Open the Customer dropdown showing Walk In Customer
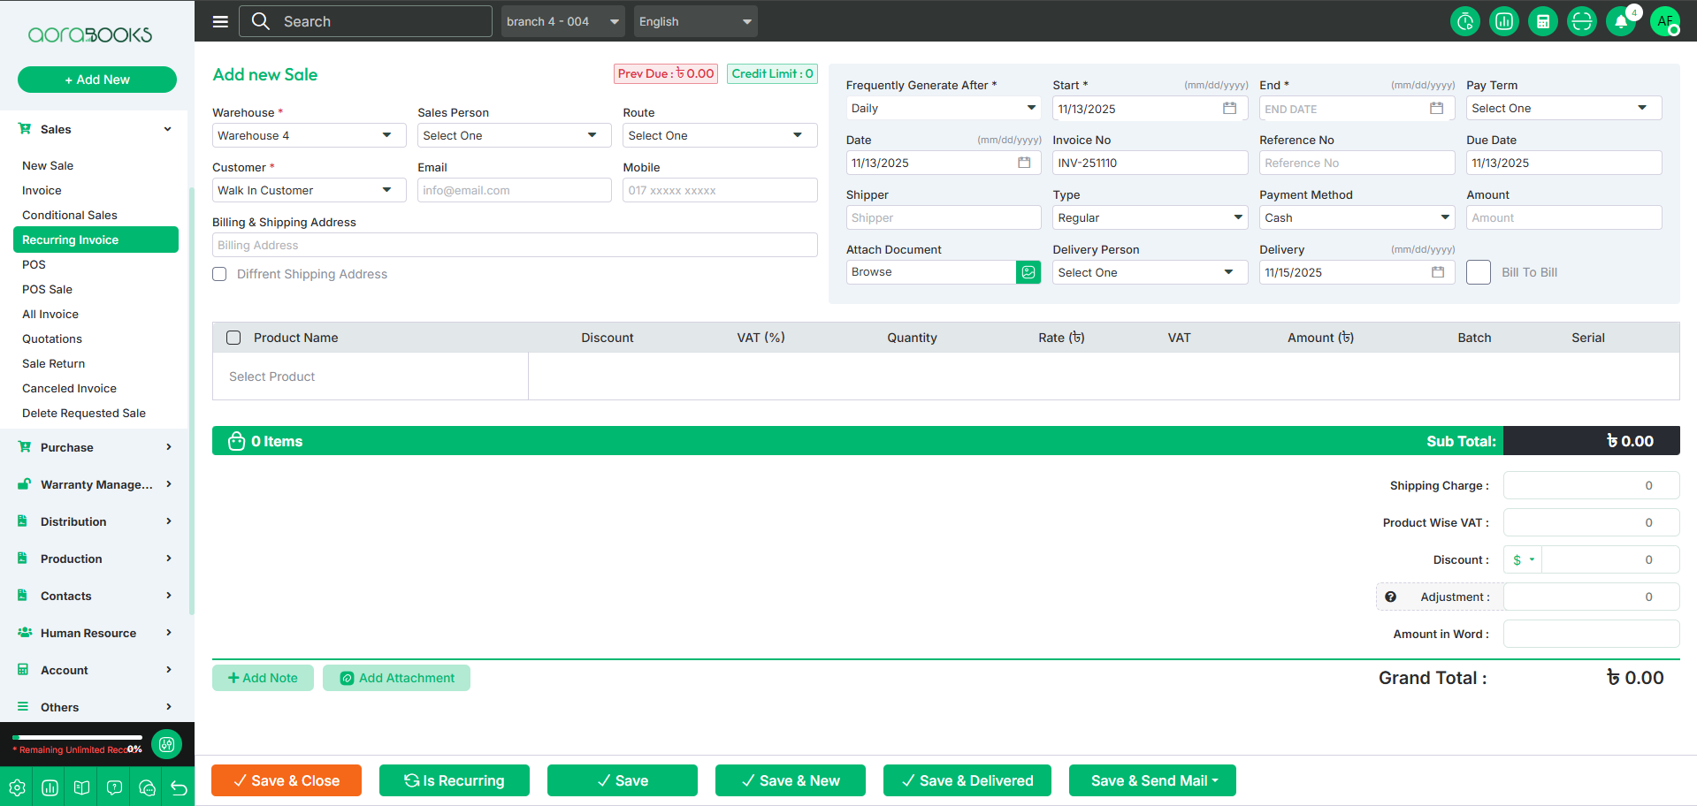The image size is (1697, 806). tap(308, 190)
